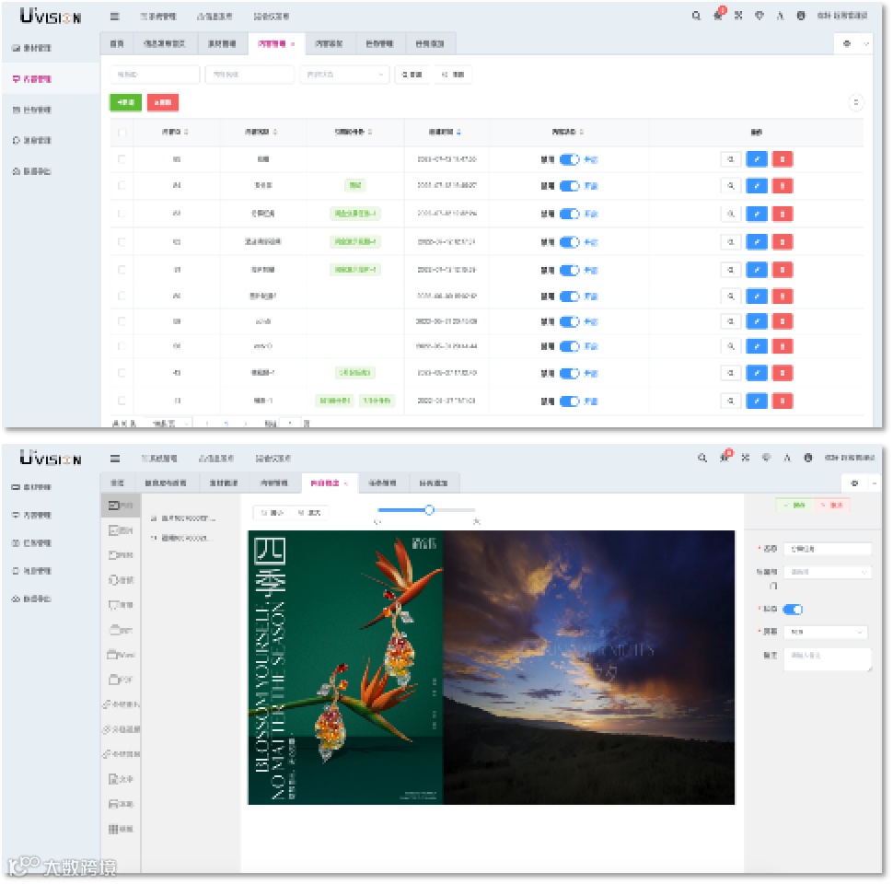
Task: Click the zoom-out button above the editor canvas
Action: tap(273, 513)
